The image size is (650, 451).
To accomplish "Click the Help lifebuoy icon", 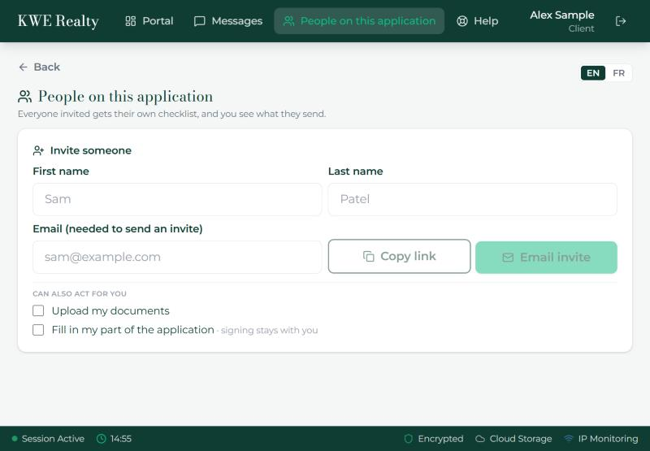I will (x=462, y=21).
